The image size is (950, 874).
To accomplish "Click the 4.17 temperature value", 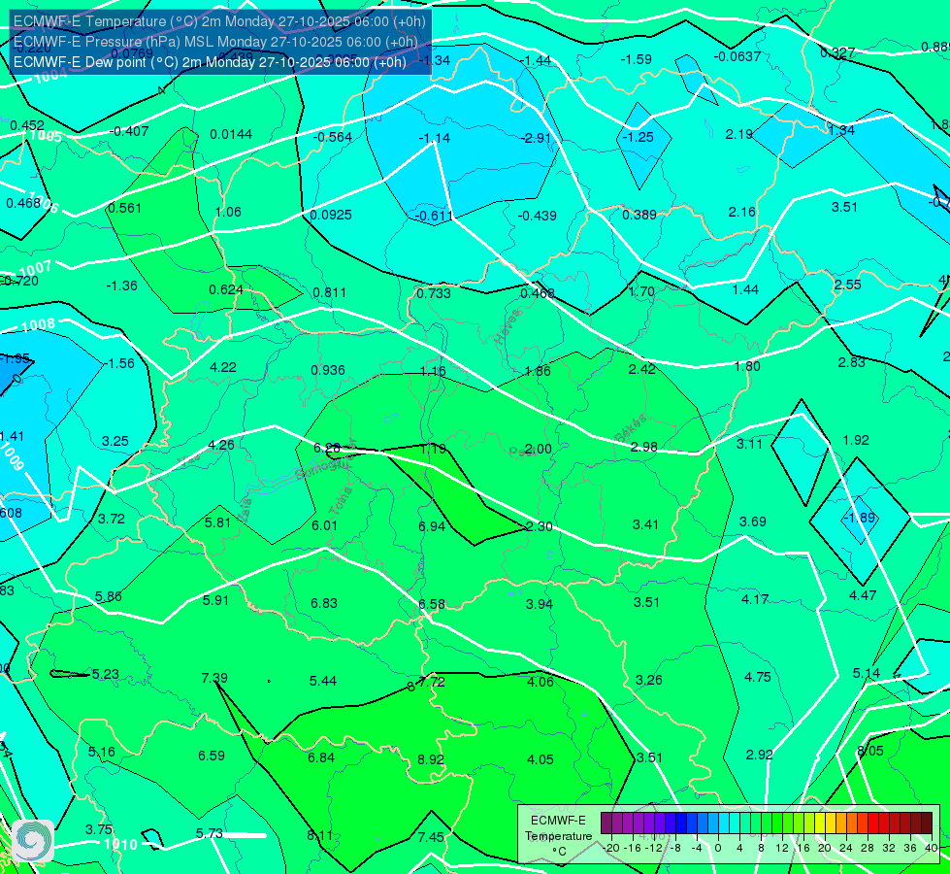I will pyautogui.click(x=755, y=600).
